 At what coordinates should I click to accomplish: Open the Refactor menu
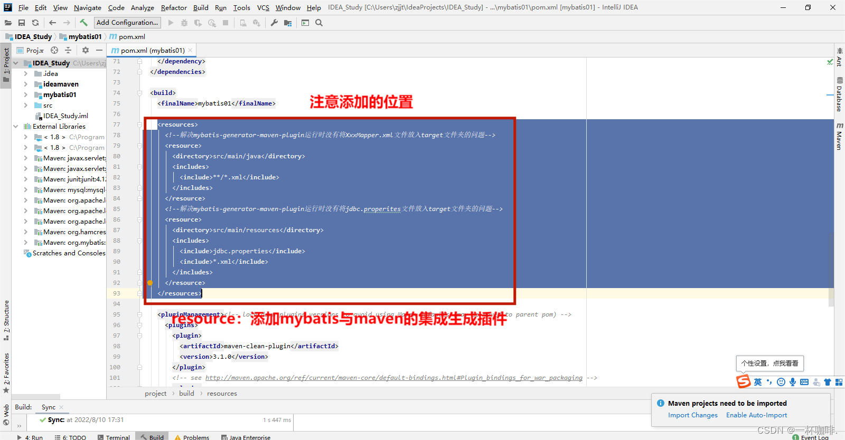(174, 7)
